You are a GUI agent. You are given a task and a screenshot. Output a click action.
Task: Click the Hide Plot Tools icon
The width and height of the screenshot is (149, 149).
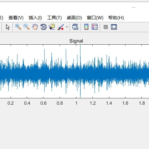[x=106, y=27]
